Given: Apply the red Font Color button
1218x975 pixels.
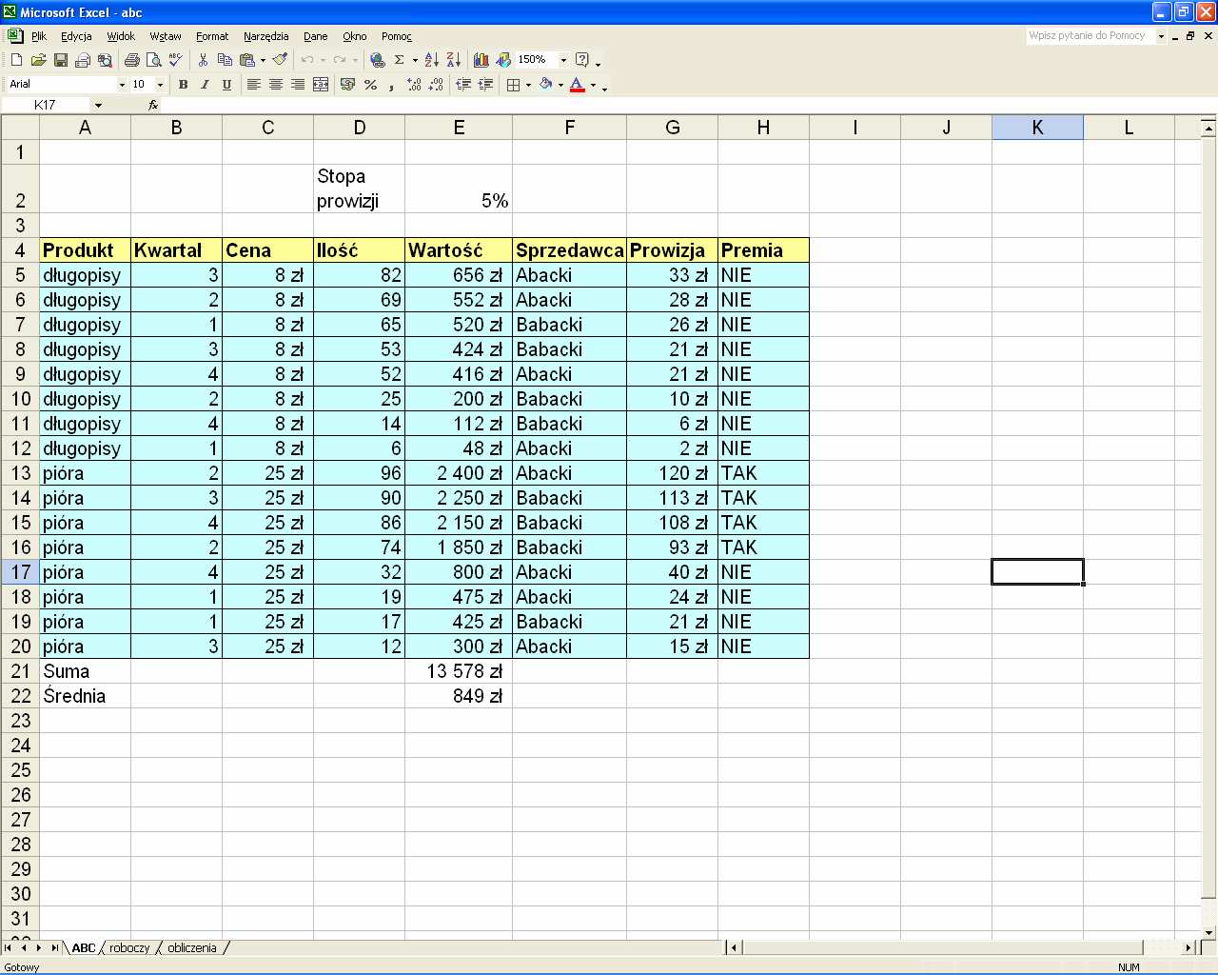Looking at the screenshot, I should 578,85.
